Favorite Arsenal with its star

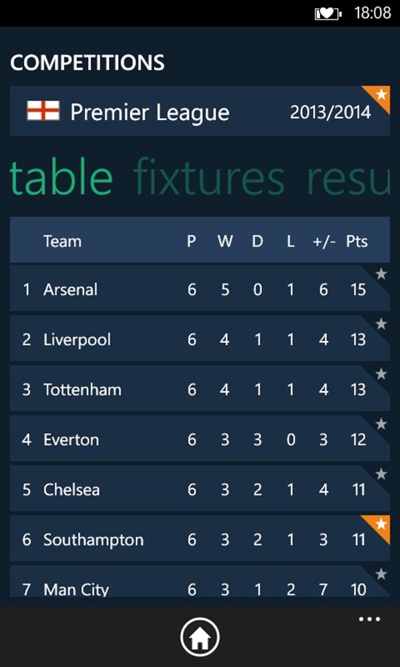pyautogui.click(x=381, y=274)
